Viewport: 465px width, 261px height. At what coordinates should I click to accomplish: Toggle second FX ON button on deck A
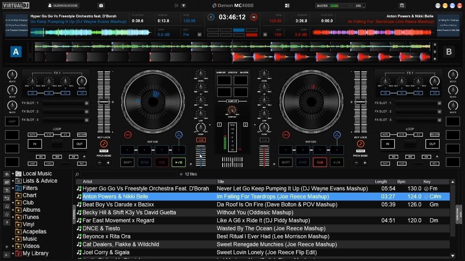(x=49, y=93)
